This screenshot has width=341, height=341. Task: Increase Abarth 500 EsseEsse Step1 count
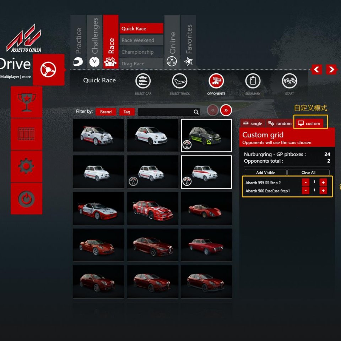tap(323, 190)
